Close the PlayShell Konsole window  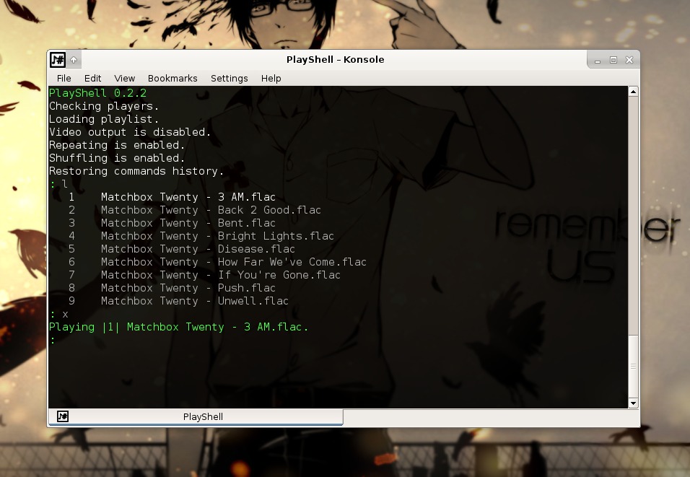629,60
